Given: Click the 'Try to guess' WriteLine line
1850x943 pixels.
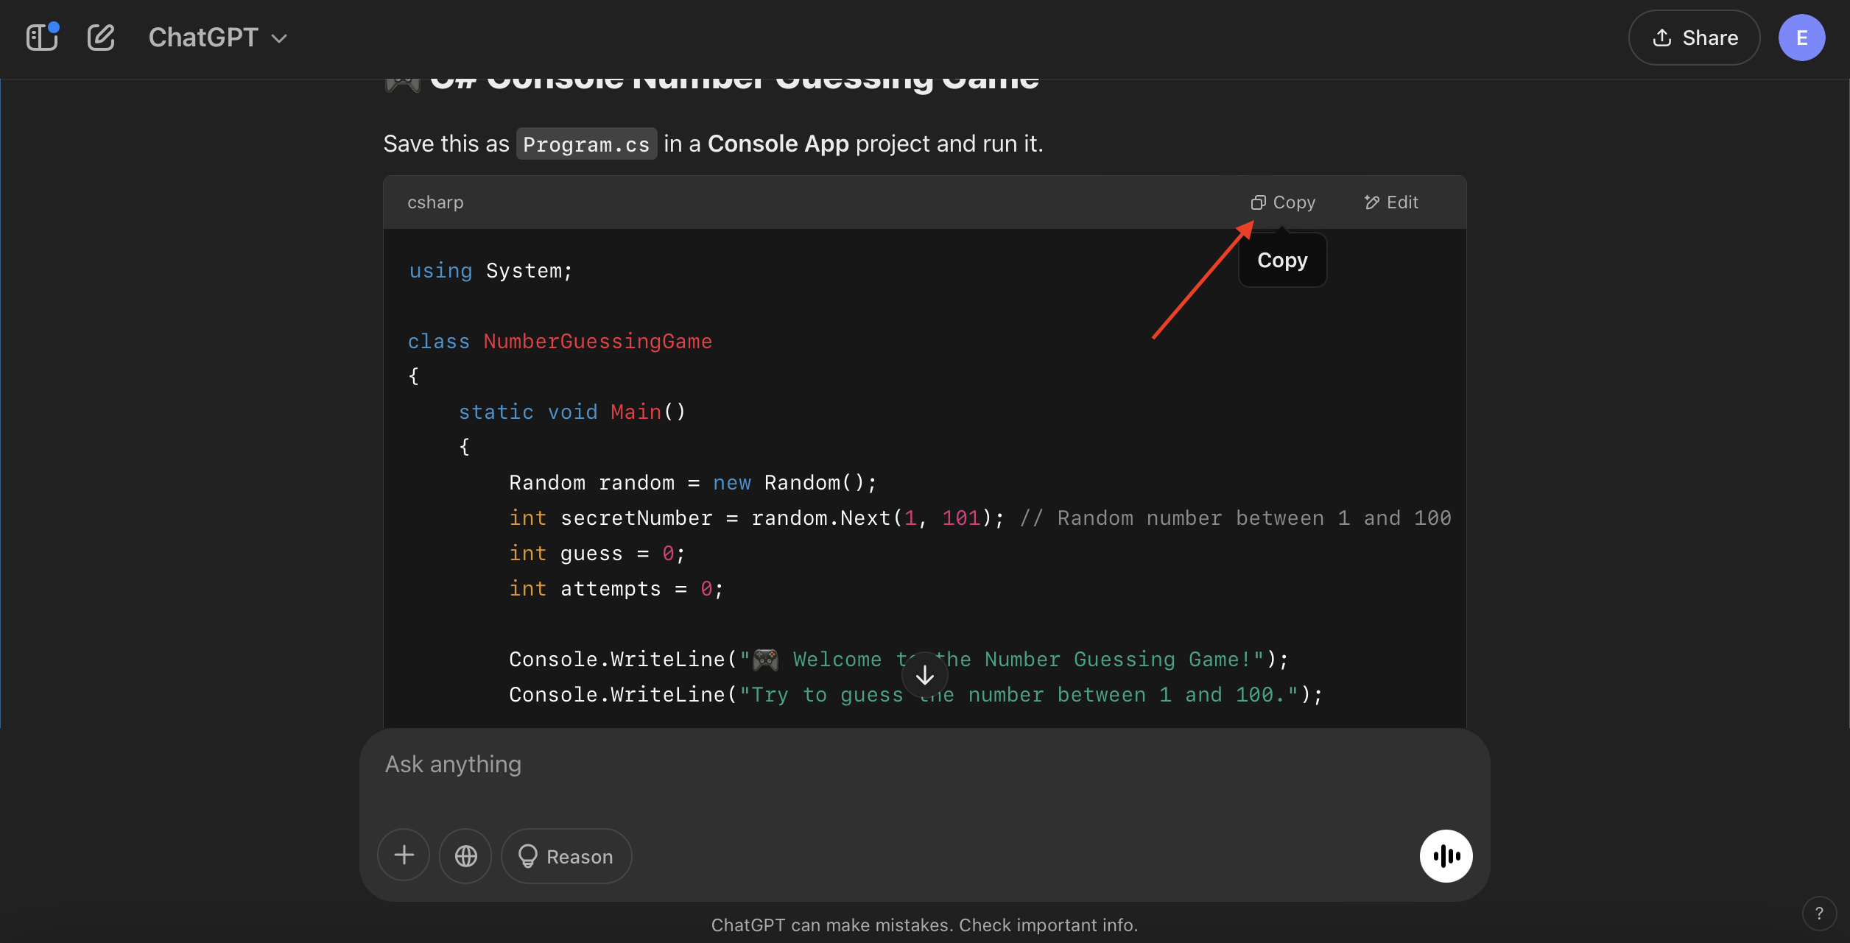Looking at the screenshot, I should tap(915, 695).
